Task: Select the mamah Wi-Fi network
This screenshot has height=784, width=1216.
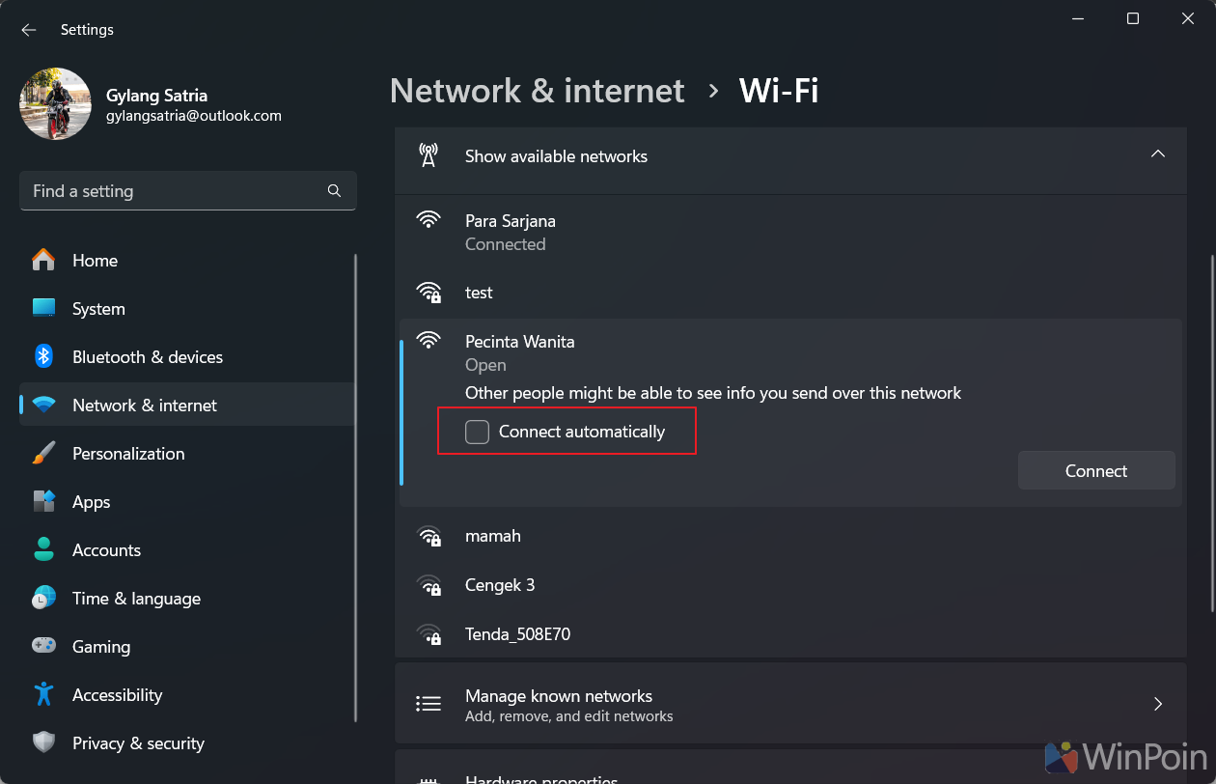Action: pyautogui.click(x=493, y=536)
